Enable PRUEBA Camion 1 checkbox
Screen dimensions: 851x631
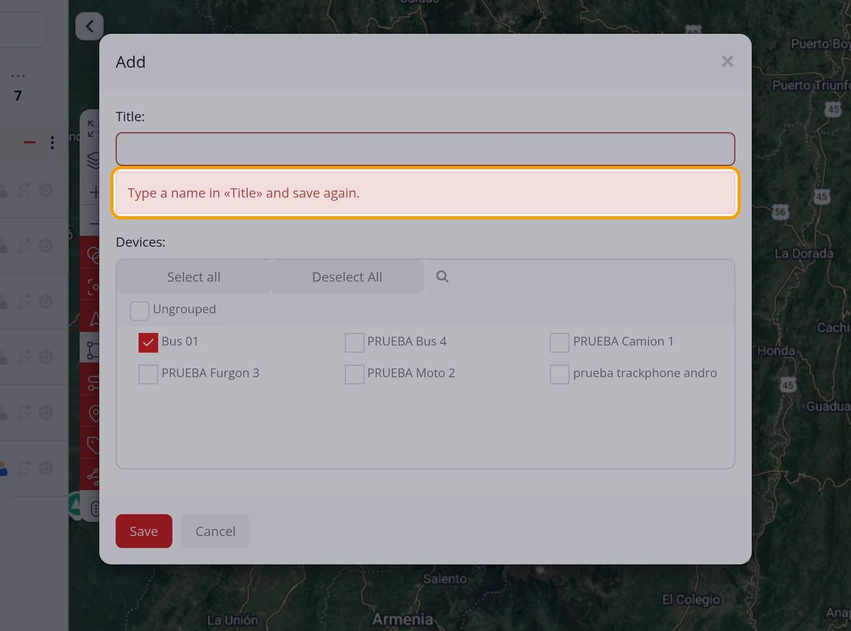(560, 343)
